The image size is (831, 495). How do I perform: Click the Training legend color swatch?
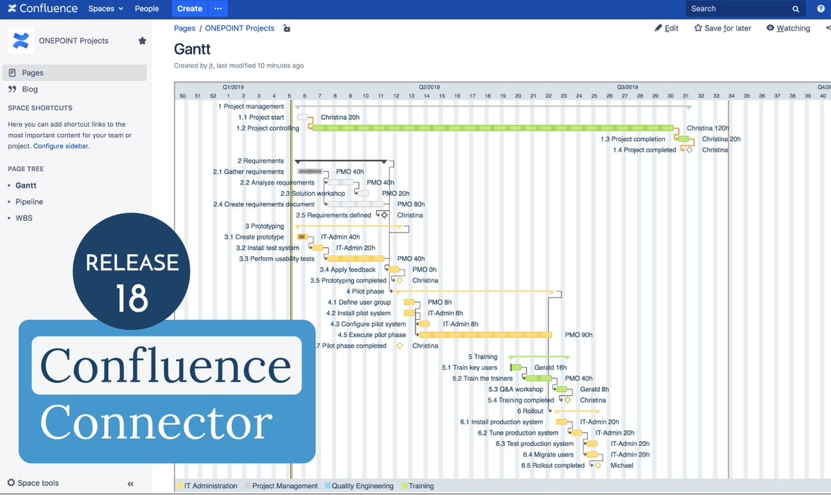[x=404, y=486]
